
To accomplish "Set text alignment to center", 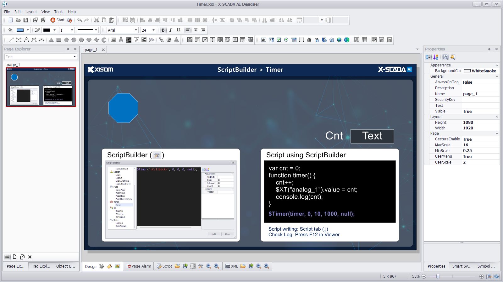I will pos(196,30).
